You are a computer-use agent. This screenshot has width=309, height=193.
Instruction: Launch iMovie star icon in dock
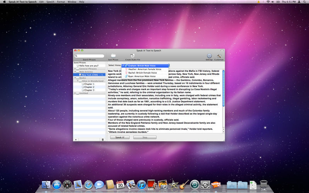click(173, 185)
